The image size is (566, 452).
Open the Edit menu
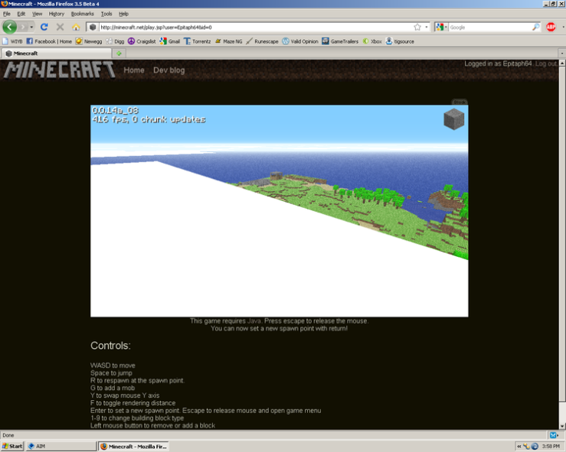[21, 14]
